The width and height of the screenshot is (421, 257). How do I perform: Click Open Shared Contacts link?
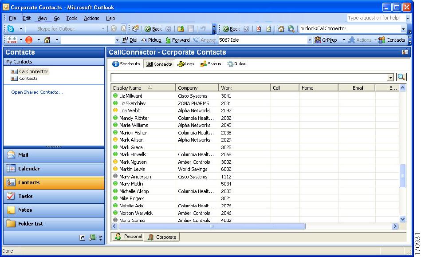(x=37, y=92)
